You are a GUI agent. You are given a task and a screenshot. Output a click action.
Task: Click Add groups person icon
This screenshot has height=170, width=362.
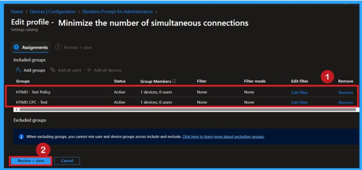[x=19, y=70]
